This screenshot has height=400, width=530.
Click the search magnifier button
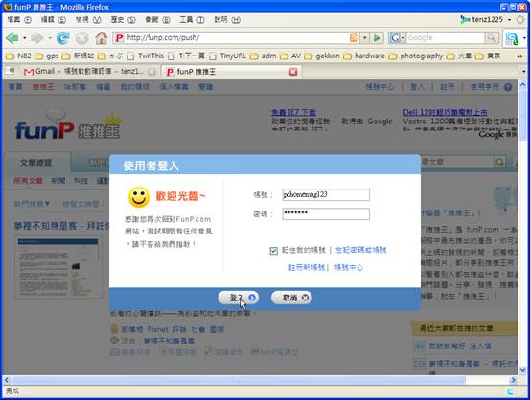click(x=492, y=38)
